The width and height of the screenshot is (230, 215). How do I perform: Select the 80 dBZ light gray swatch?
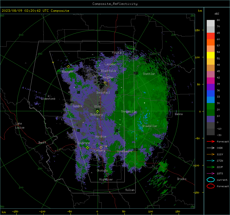[x=211, y=23]
